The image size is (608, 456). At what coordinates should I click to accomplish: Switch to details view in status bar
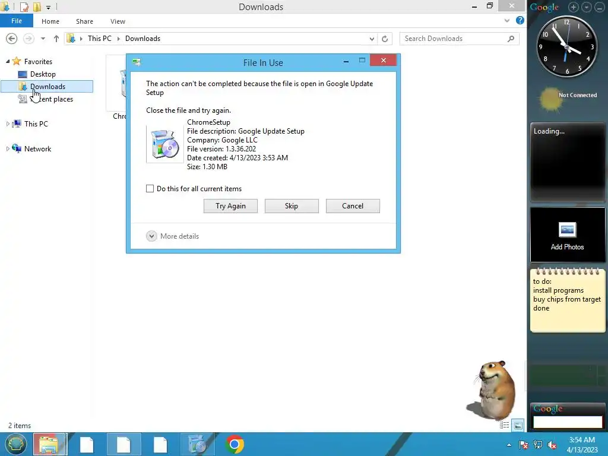[x=505, y=425]
